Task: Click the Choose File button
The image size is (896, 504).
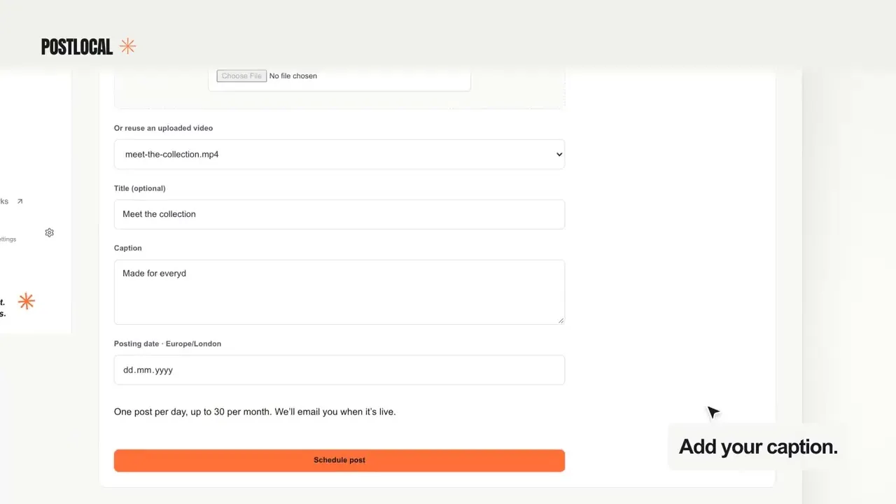Action: click(241, 76)
